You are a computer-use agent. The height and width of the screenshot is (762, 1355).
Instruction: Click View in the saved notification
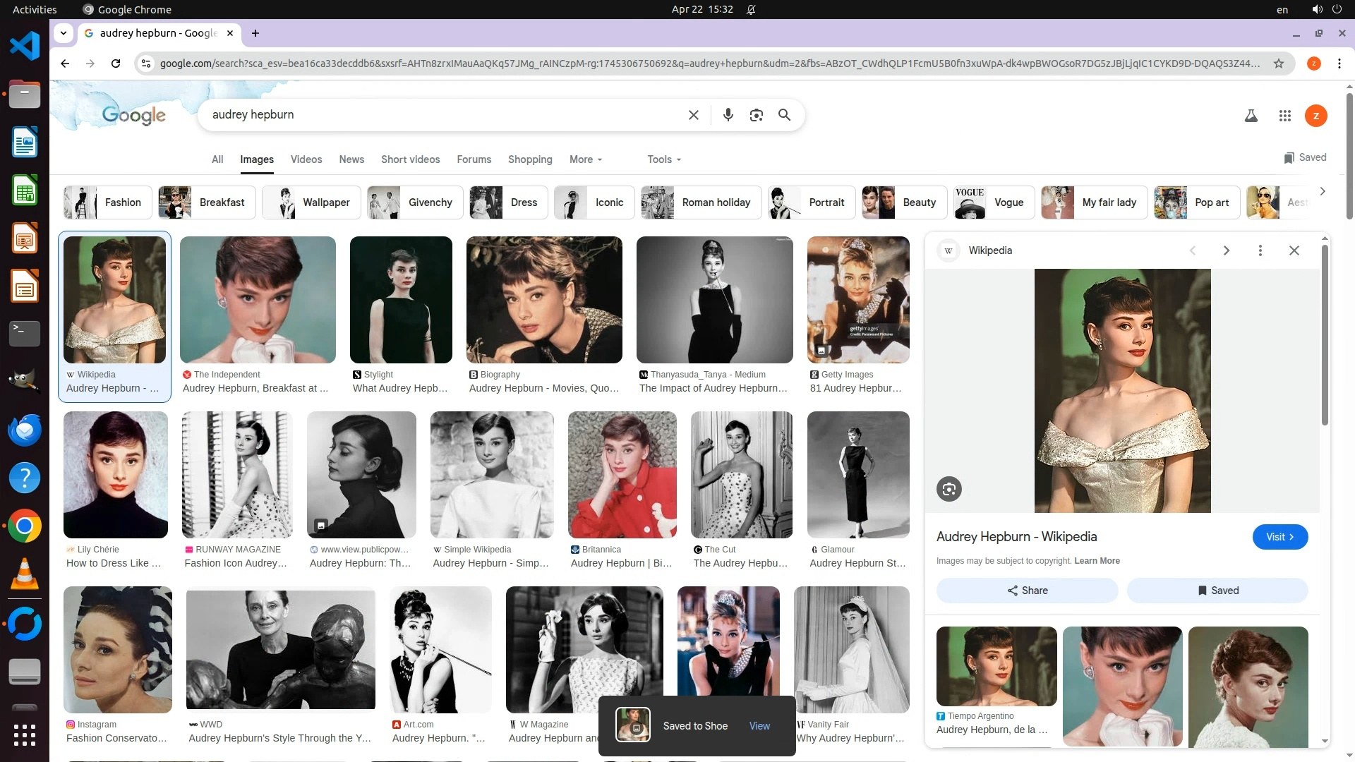(x=759, y=726)
